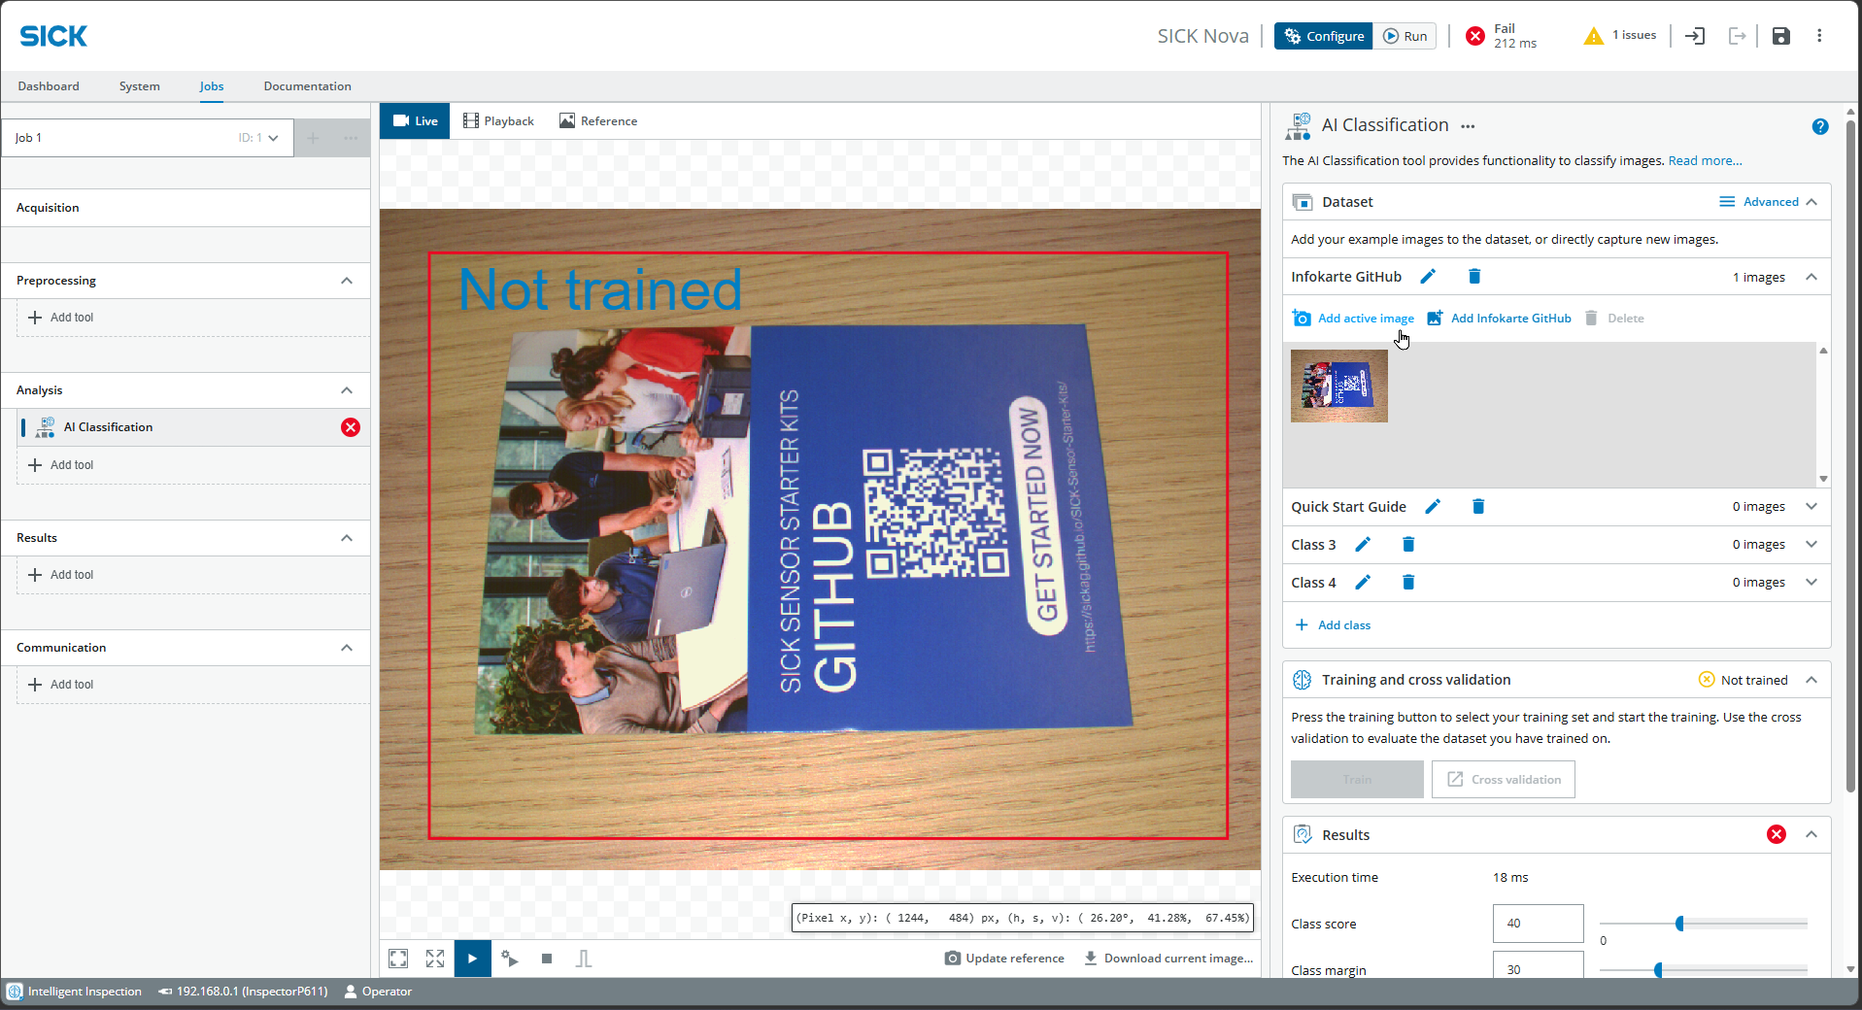The image size is (1862, 1010).
Task: Click the yellow warning issues icon
Action: [x=1593, y=36]
